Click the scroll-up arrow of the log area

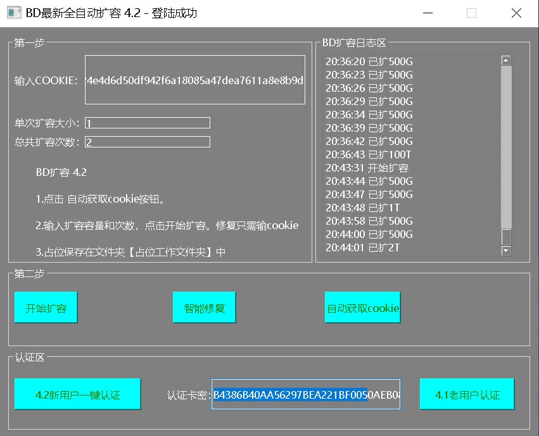click(505, 60)
